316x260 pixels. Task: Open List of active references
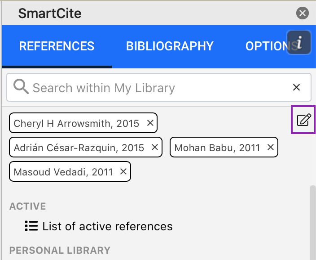[x=107, y=226]
